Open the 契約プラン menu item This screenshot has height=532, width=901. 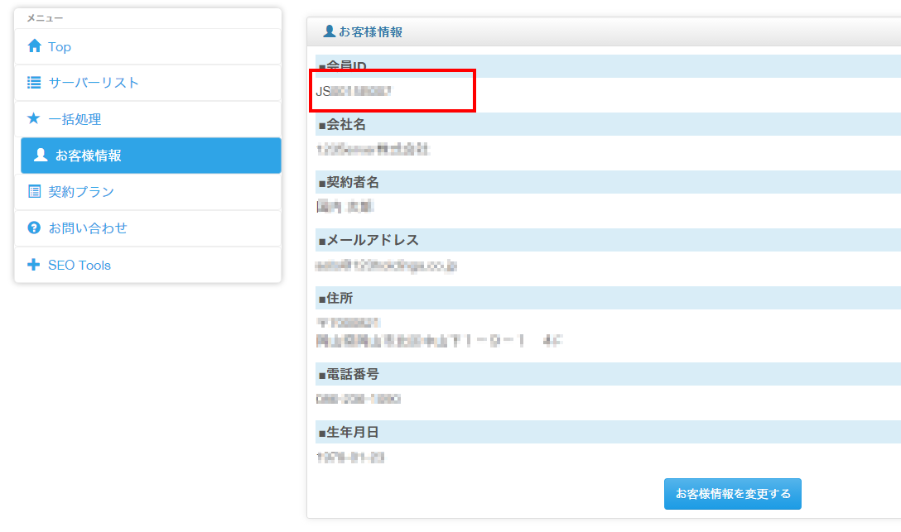pos(81,192)
